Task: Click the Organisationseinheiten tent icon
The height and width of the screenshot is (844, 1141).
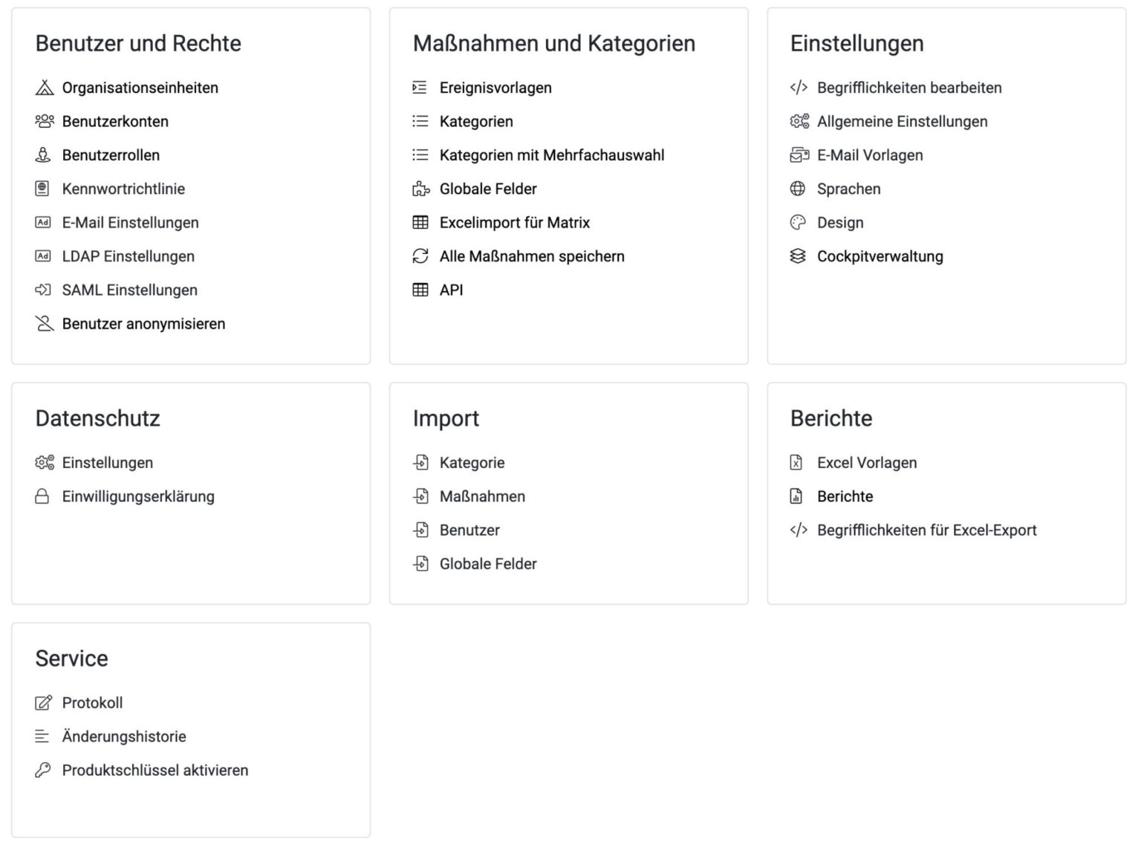Action: pos(45,88)
